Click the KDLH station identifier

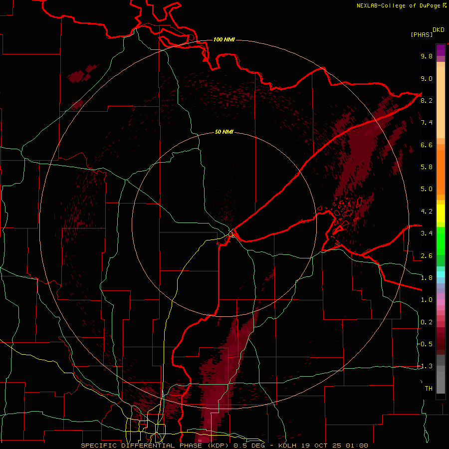click(x=288, y=446)
